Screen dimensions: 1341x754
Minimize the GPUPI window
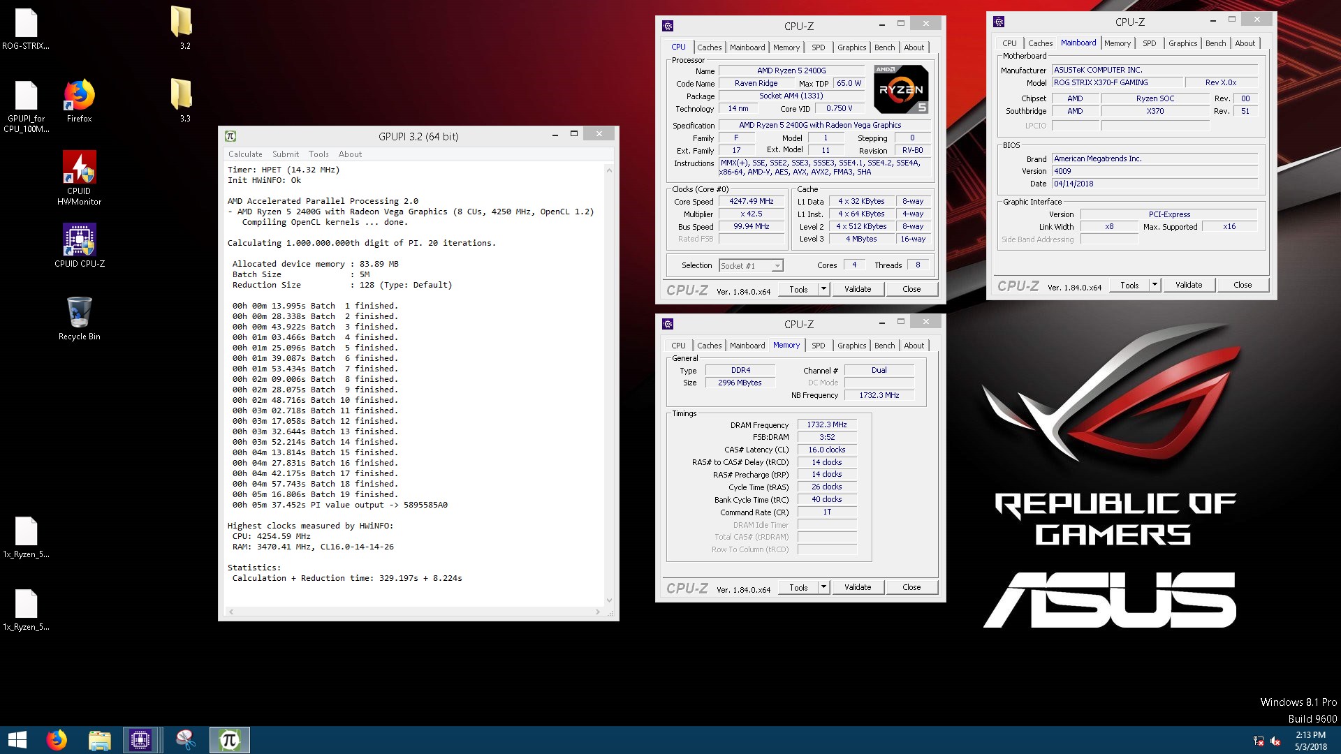pyautogui.click(x=555, y=135)
